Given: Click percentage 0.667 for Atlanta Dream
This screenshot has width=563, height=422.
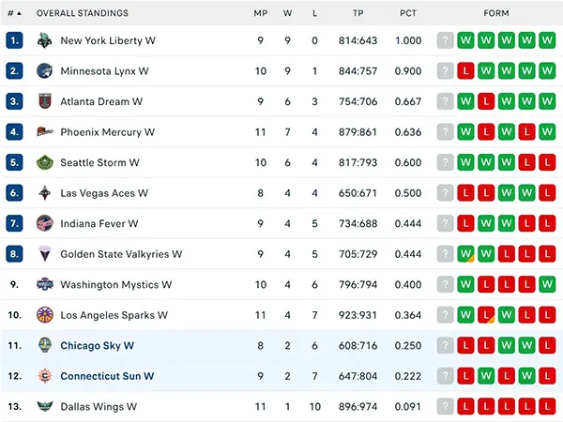Looking at the screenshot, I should (x=408, y=101).
